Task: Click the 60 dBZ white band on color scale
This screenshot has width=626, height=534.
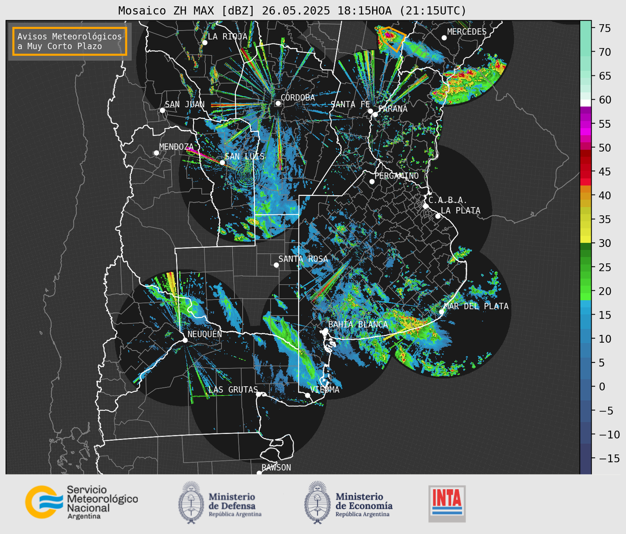Action: click(x=586, y=103)
